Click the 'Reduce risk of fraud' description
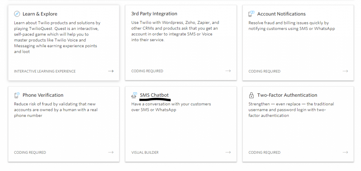This screenshot has width=361, height=171. pos(56,110)
